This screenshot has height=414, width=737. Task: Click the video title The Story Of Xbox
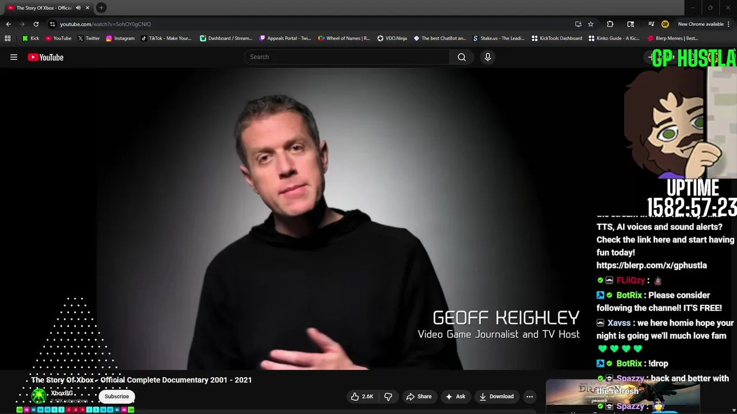(142, 380)
